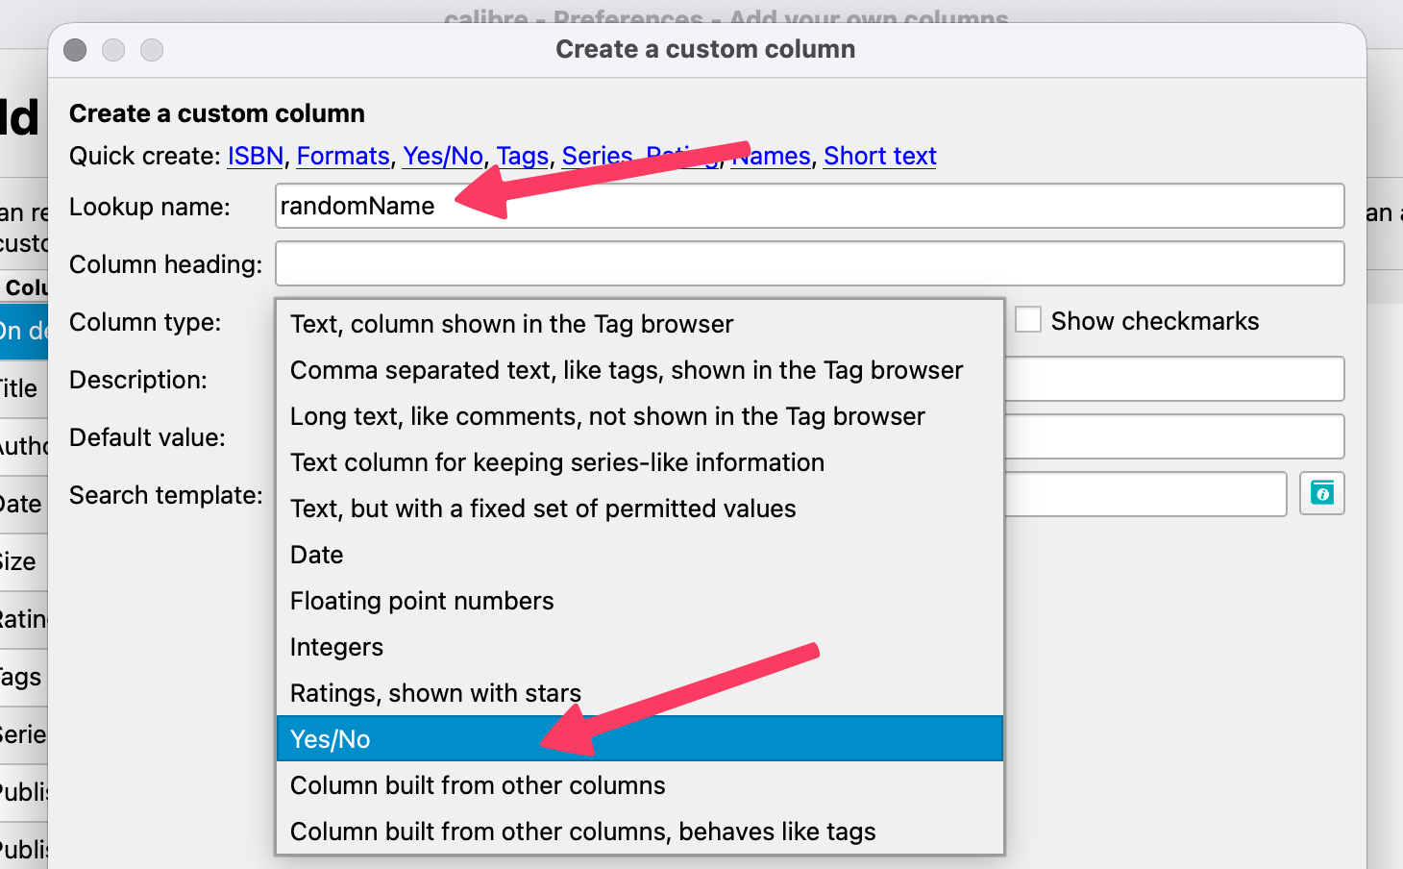Focus the Column heading input field
Screen dimensions: 1403x869
point(809,263)
